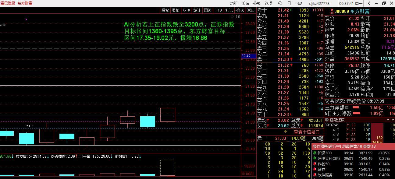Click the 东方财富 title link at the top left
This screenshot has height=179, width=395.
click(x=25, y=3)
